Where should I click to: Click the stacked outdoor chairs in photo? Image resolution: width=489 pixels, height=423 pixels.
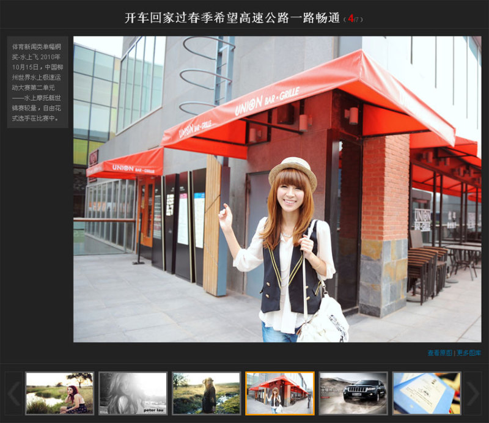point(428,269)
